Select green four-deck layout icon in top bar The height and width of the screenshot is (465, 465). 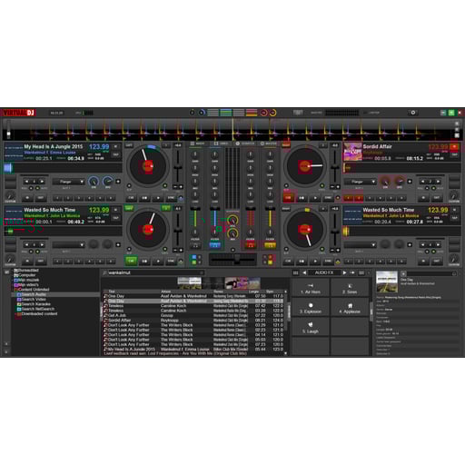[x=226, y=113]
